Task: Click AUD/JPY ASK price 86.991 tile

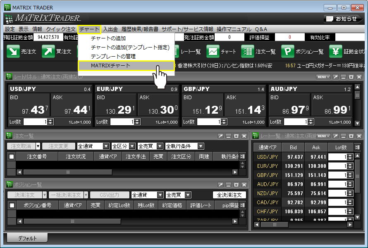Action: tap(332, 105)
